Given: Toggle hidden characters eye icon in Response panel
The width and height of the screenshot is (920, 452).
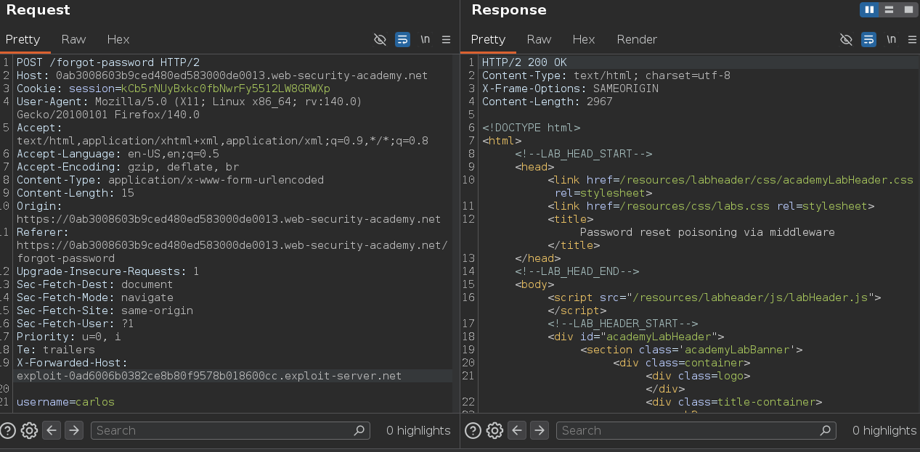Looking at the screenshot, I should 846,39.
